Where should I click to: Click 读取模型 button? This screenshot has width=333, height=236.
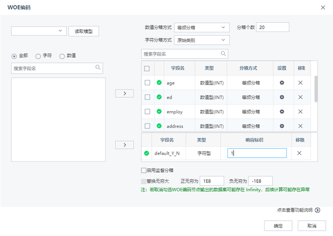pyautogui.click(x=84, y=31)
